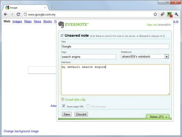The height and width of the screenshot is (137, 182).
Task: Click the Add text note area
Action: point(115,80)
